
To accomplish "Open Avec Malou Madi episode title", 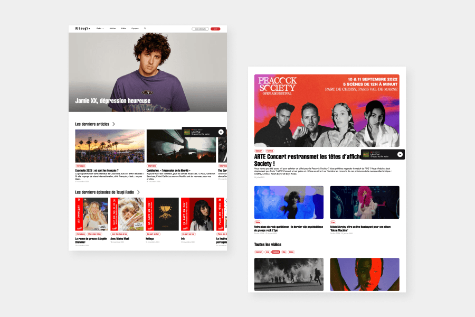I will 120,239.
